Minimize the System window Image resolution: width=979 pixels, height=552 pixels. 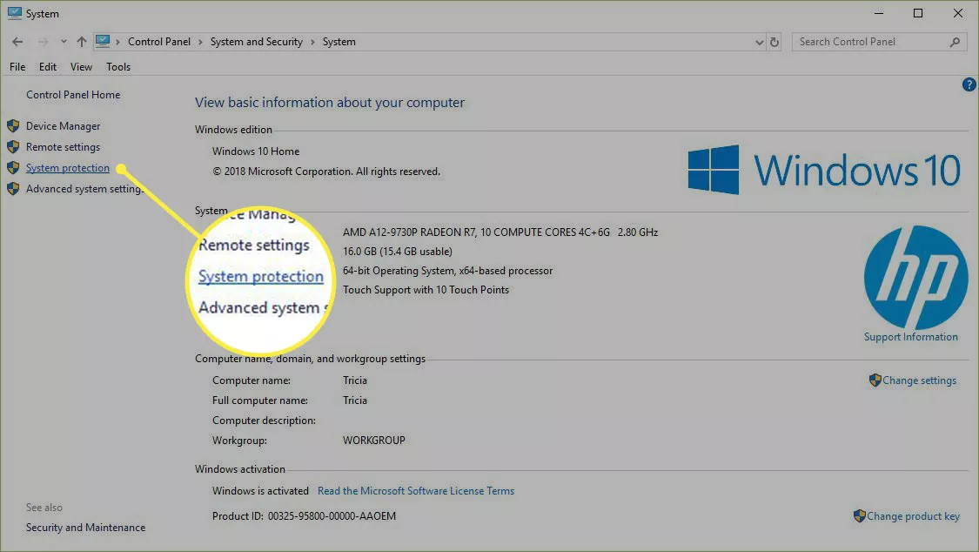pos(878,13)
